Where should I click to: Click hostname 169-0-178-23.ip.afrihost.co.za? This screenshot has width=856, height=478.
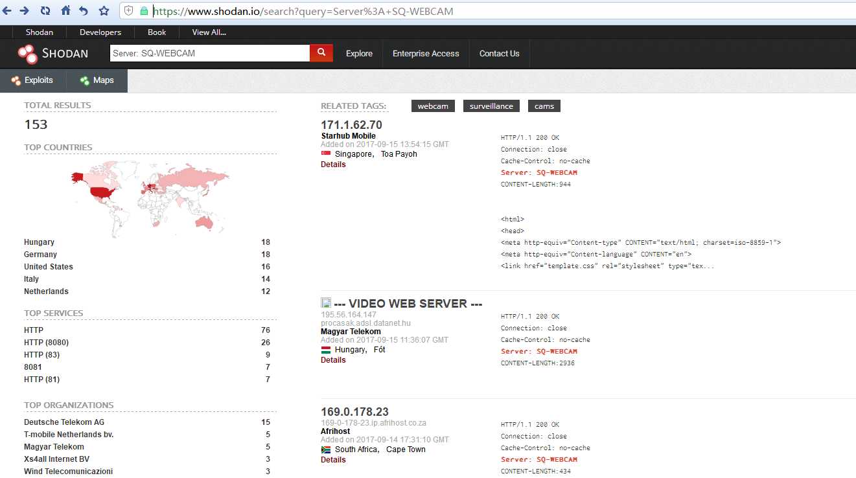click(x=373, y=423)
